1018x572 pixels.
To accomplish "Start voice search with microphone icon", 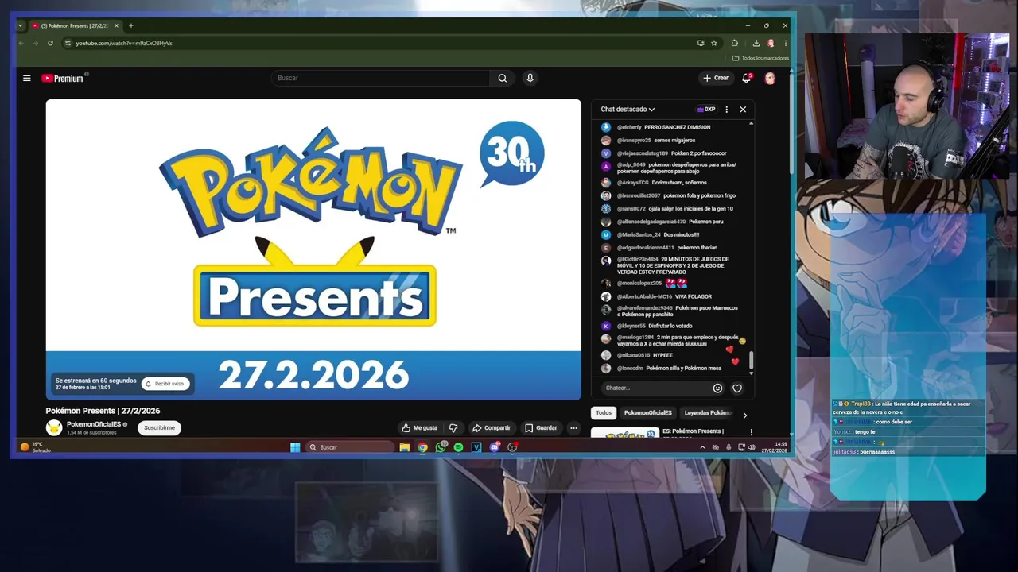I will [530, 78].
